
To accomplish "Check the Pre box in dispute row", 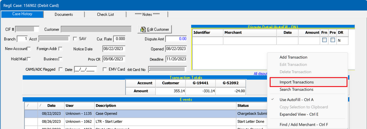I will point(333,40).
